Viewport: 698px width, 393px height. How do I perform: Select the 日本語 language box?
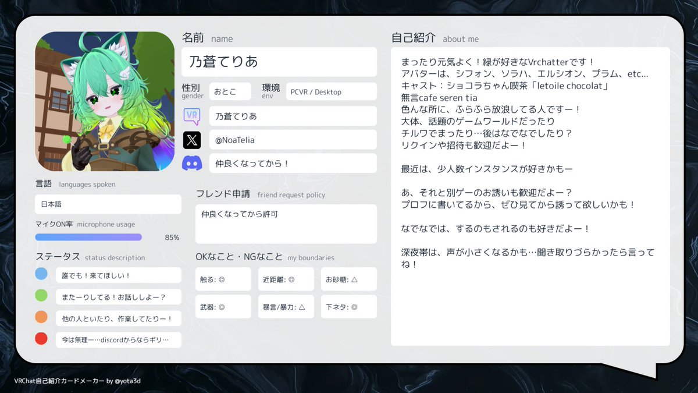pyautogui.click(x=108, y=204)
